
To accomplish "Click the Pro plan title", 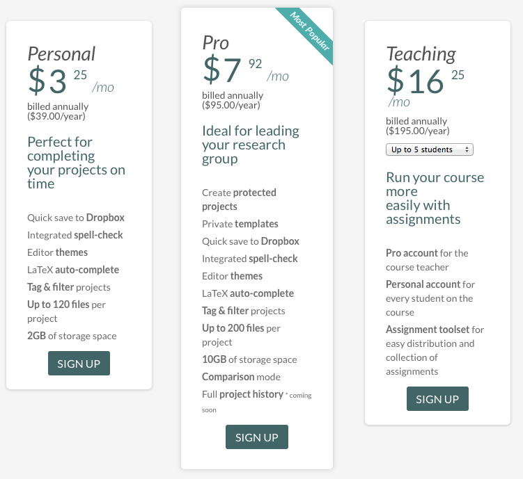I will pos(215,42).
